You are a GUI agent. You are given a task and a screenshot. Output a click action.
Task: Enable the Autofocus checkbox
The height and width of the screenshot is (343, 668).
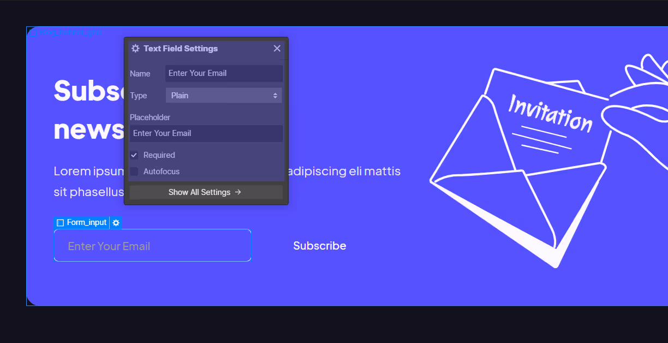point(134,171)
